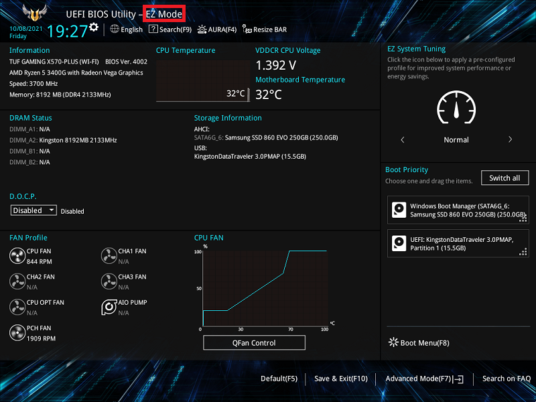Click the date 10/08/2021 Friday
This screenshot has height=402, width=536.
point(25,32)
